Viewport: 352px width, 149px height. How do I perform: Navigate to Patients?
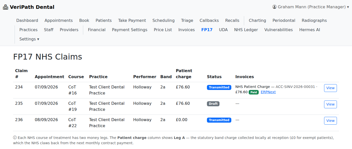104,20
